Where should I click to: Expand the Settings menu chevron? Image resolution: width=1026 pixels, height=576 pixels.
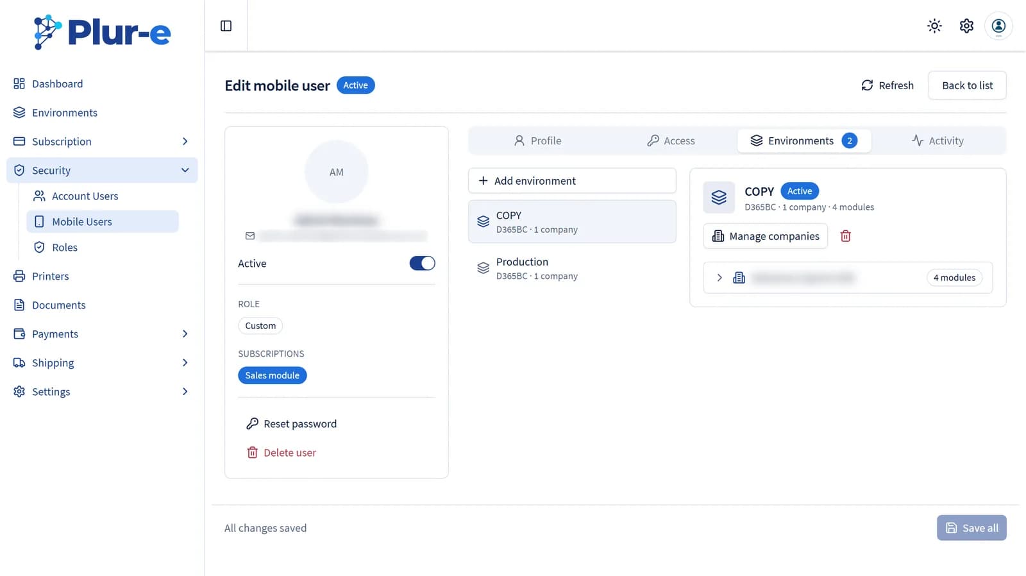185,391
